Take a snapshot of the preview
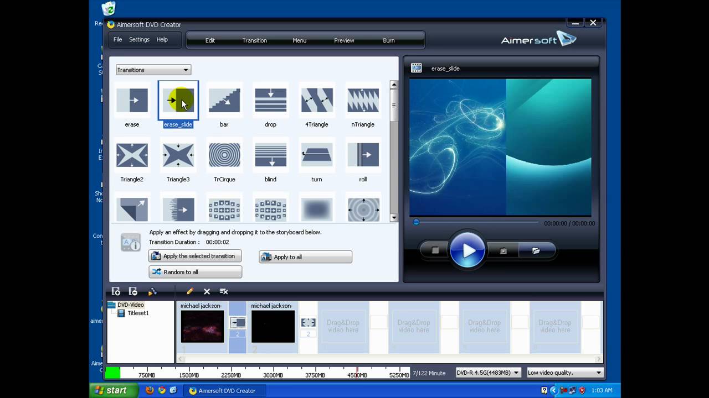The width and height of the screenshot is (709, 398). pos(503,250)
